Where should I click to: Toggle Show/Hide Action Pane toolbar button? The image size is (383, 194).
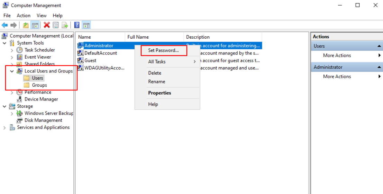[x=86, y=25]
